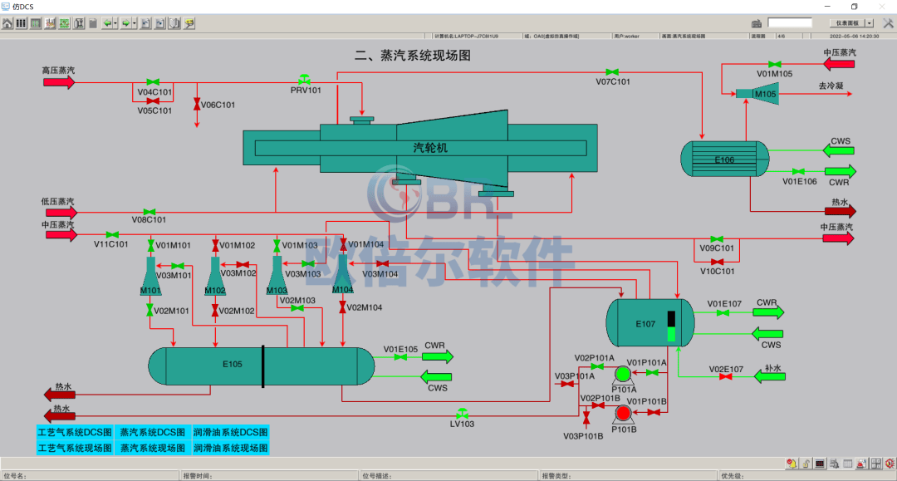The image size is (897, 481).
Task: Click the gray document toolbar icon
Action: click(93, 23)
